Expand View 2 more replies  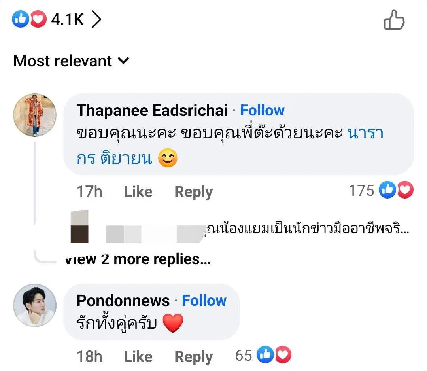pos(138,259)
